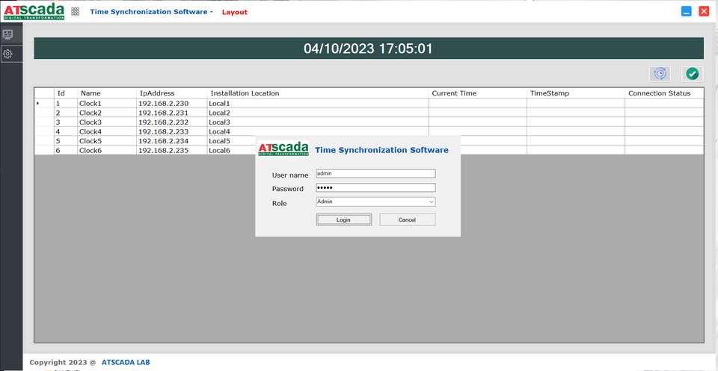Select the Clock6 name cell
This screenshot has height=371, width=718.
point(107,150)
